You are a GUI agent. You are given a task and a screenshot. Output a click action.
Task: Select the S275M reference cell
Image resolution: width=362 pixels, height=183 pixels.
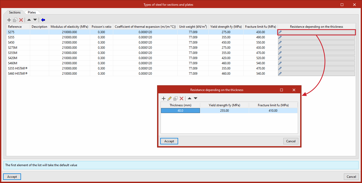[18, 48]
